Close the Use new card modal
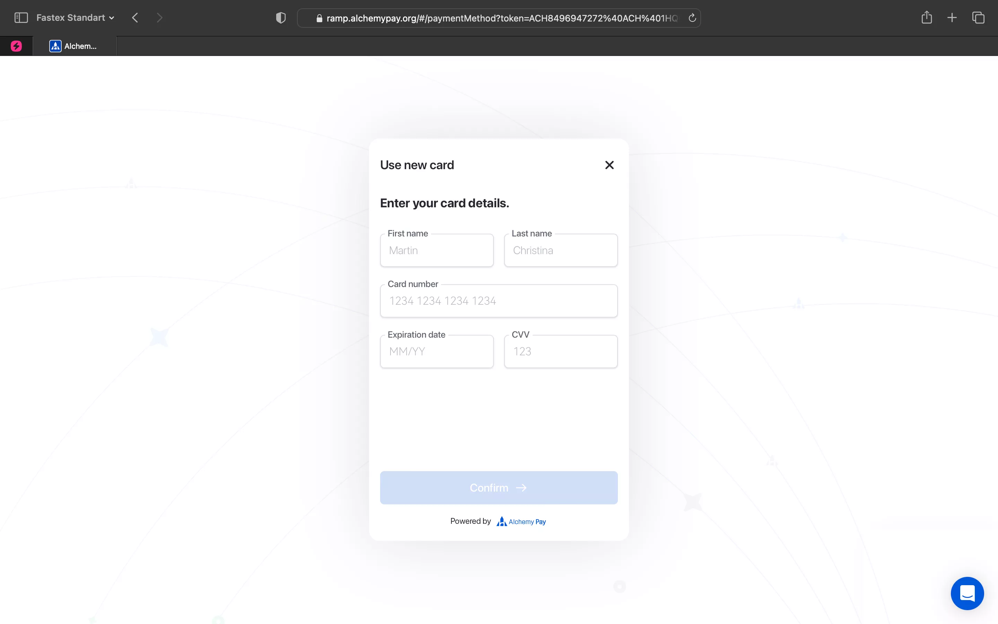This screenshot has width=998, height=624. click(609, 165)
